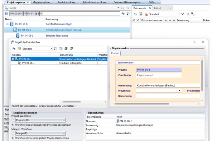
Task: Click project icon of PN-01-06-K tree row
Action: coord(12,24)
